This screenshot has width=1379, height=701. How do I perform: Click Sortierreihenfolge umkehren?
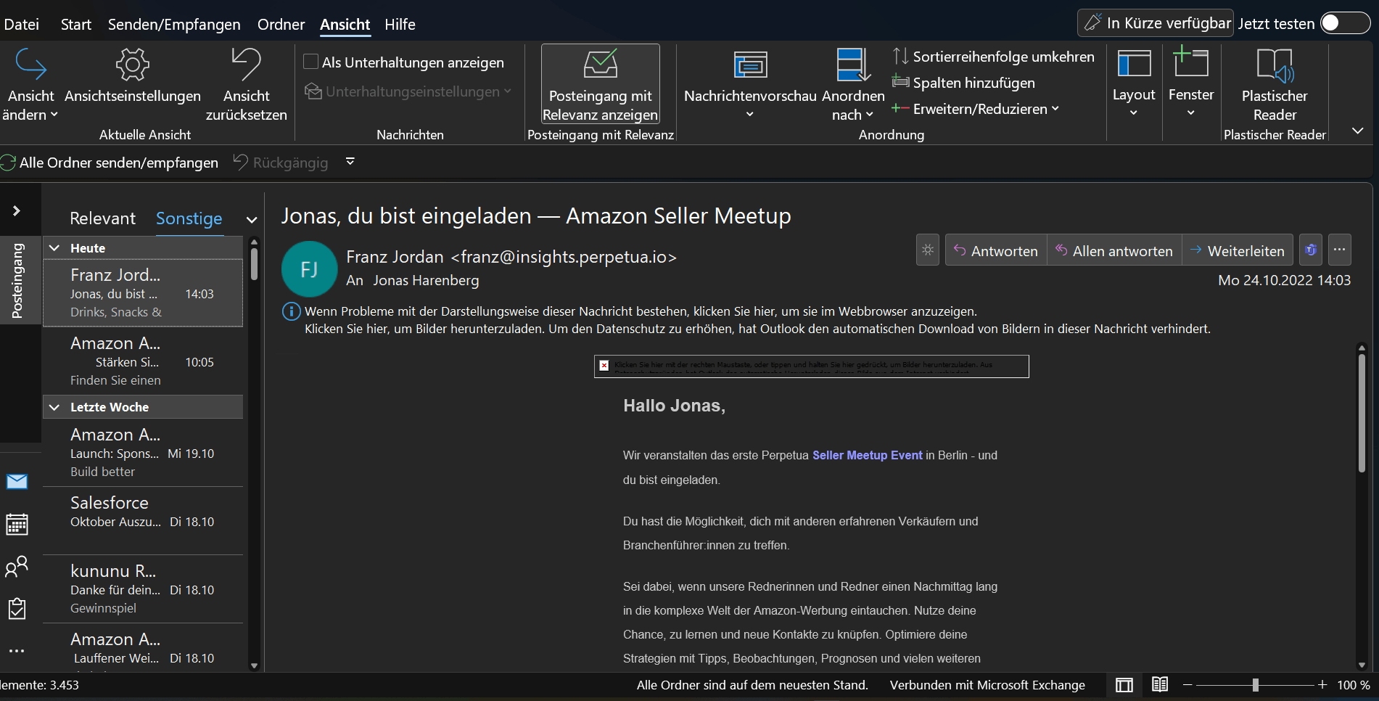click(994, 57)
